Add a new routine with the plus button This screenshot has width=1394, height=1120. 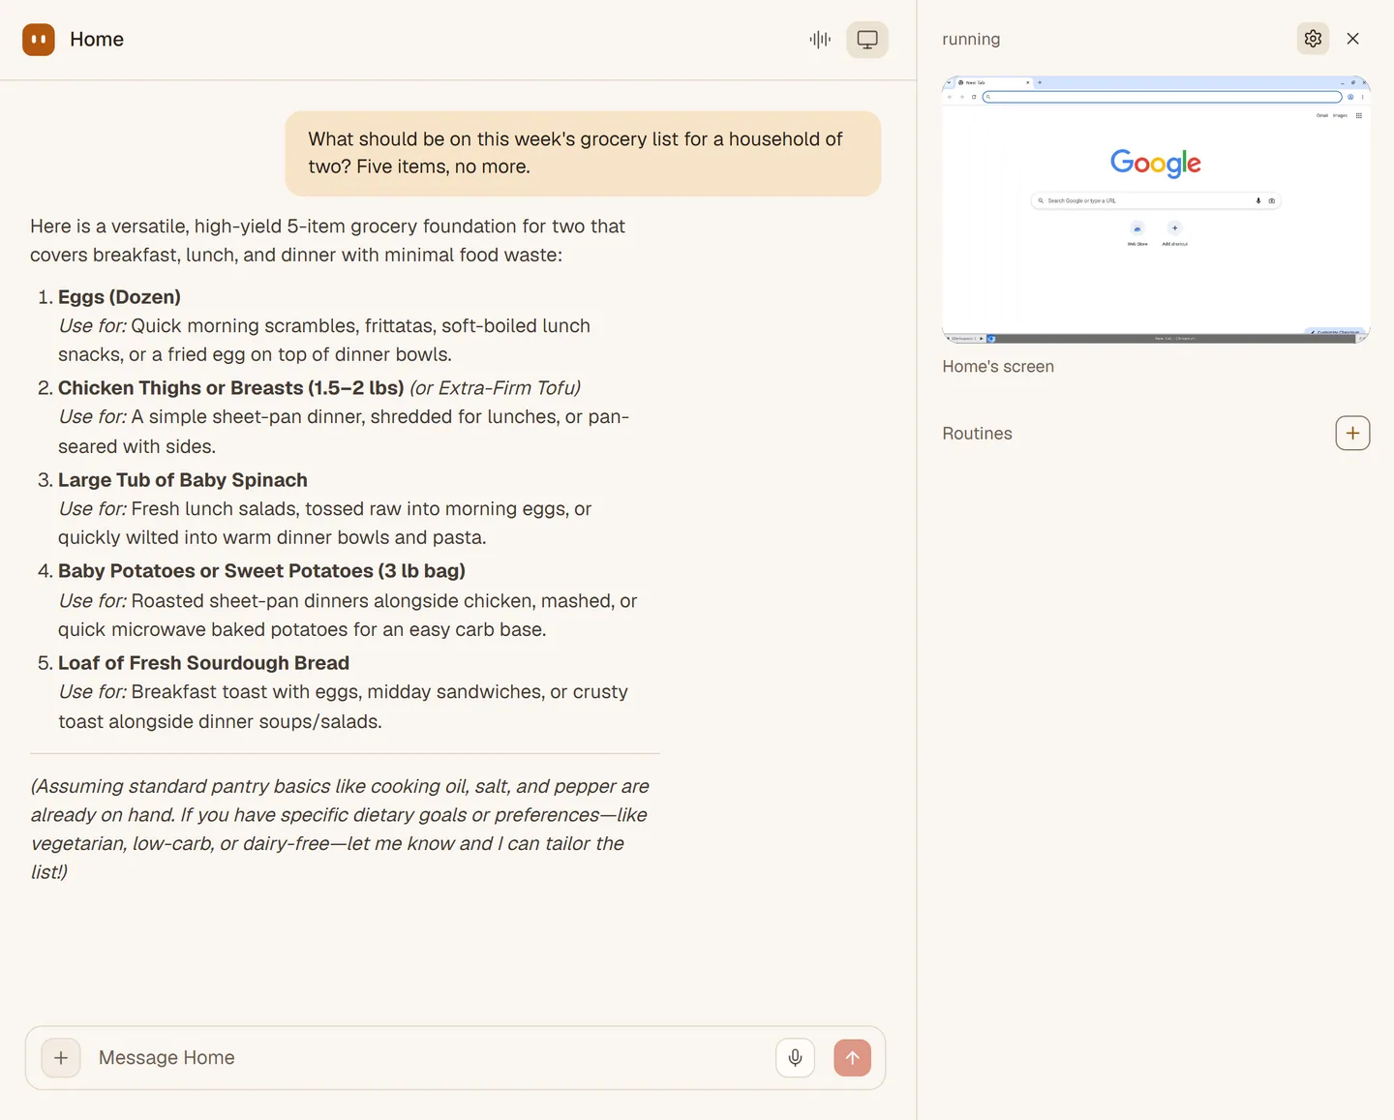click(1352, 433)
